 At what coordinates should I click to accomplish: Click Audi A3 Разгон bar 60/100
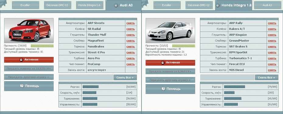tap(91, 87)
